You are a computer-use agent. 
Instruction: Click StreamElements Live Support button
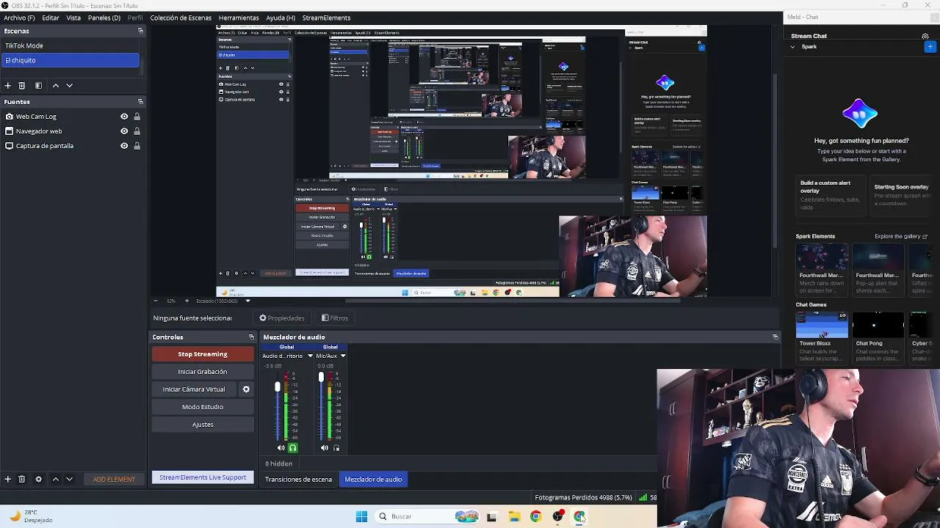click(x=203, y=477)
